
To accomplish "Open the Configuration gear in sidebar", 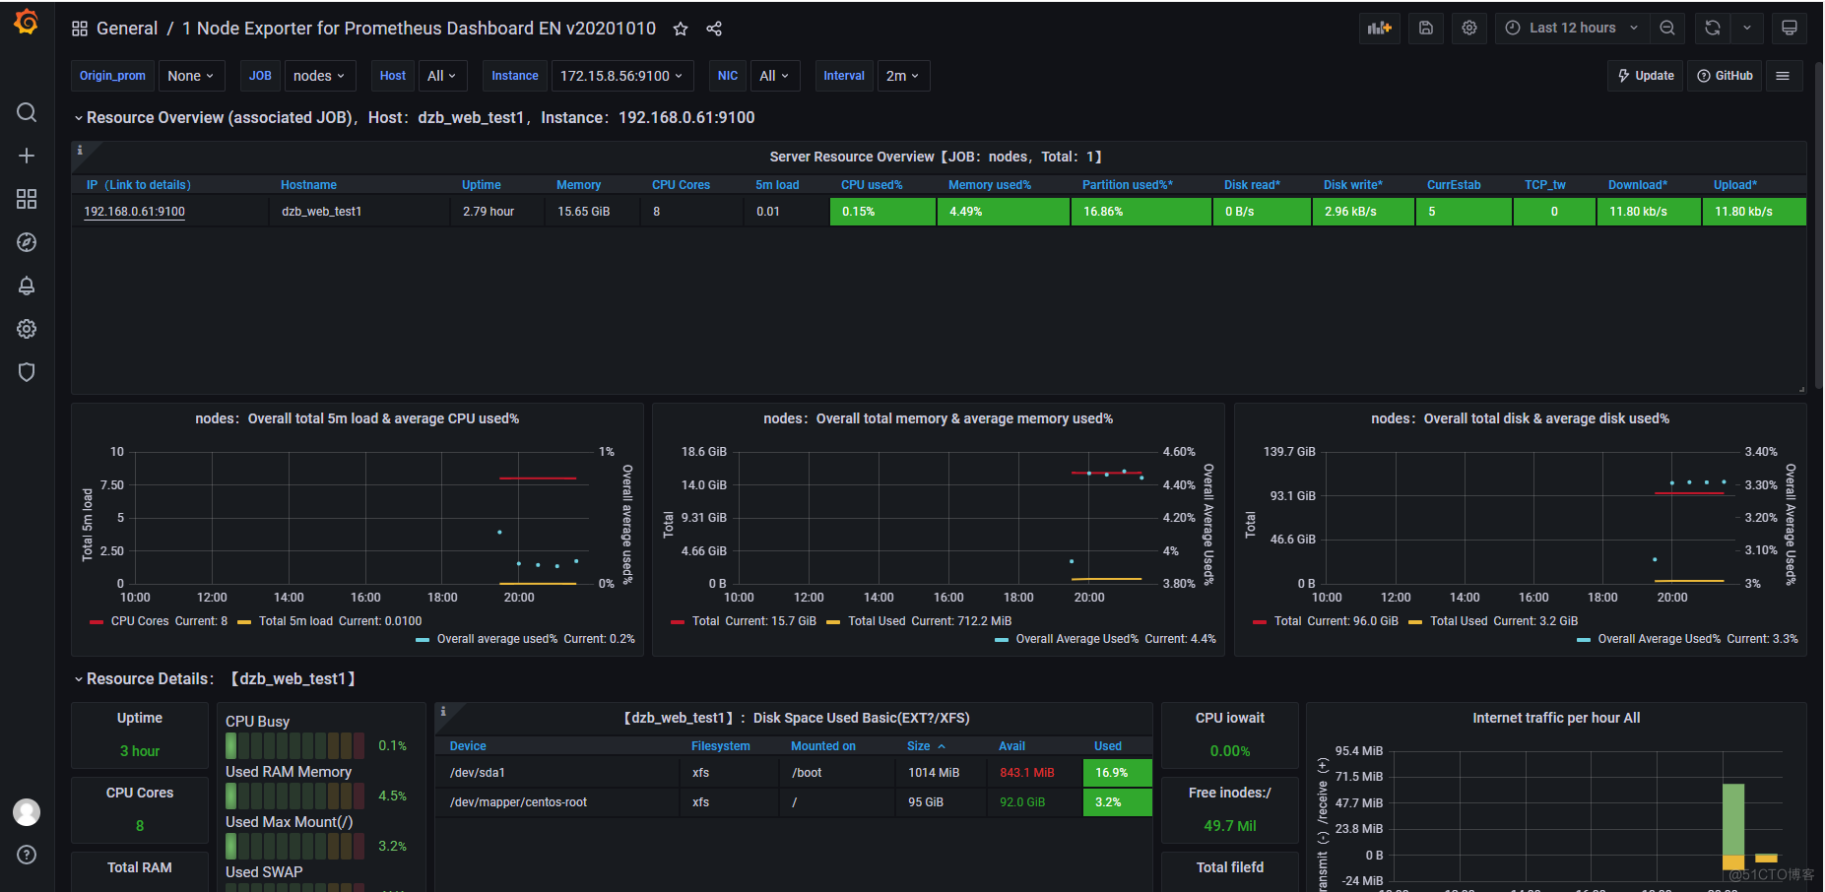I will (27, 329).
